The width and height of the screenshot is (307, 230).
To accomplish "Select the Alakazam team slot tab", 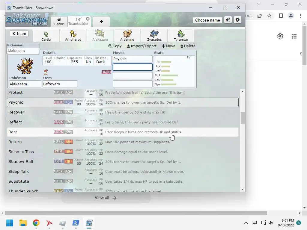I will coord(100,35).
